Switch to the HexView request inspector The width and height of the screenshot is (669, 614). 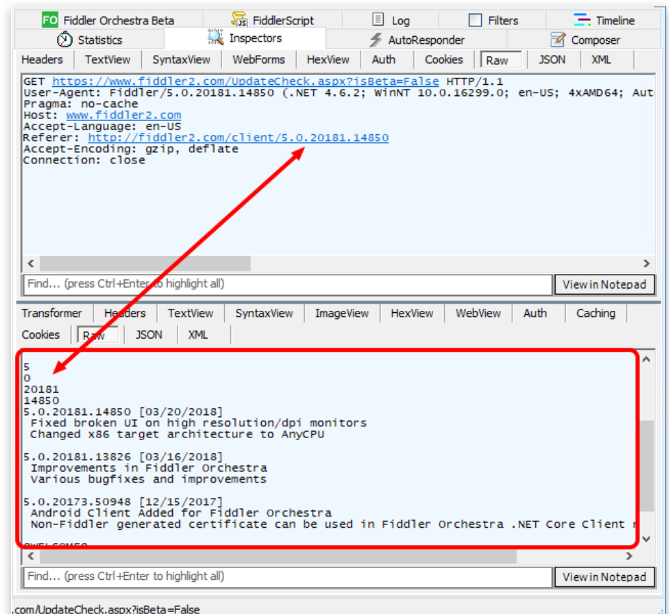328,60
